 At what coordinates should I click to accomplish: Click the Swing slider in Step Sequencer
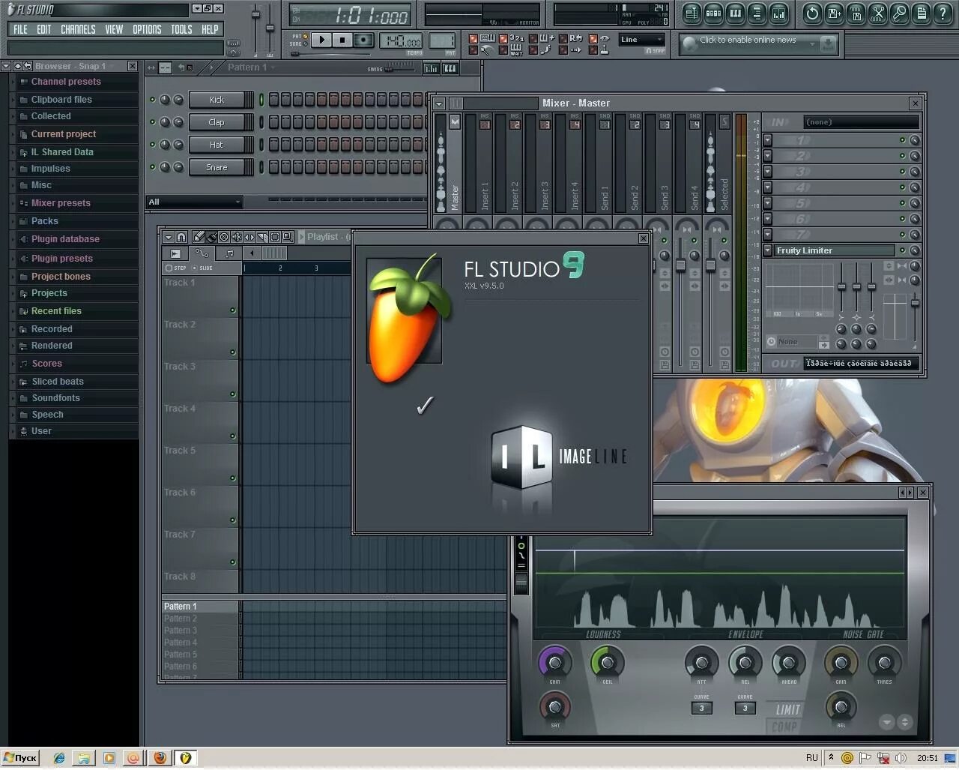(400, 67)
